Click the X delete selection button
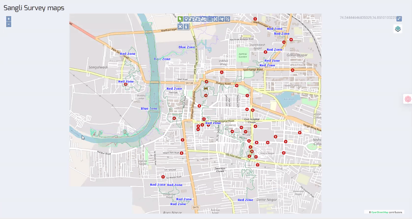Viewport: 412px width, 219px height. (x=180, y=27)
